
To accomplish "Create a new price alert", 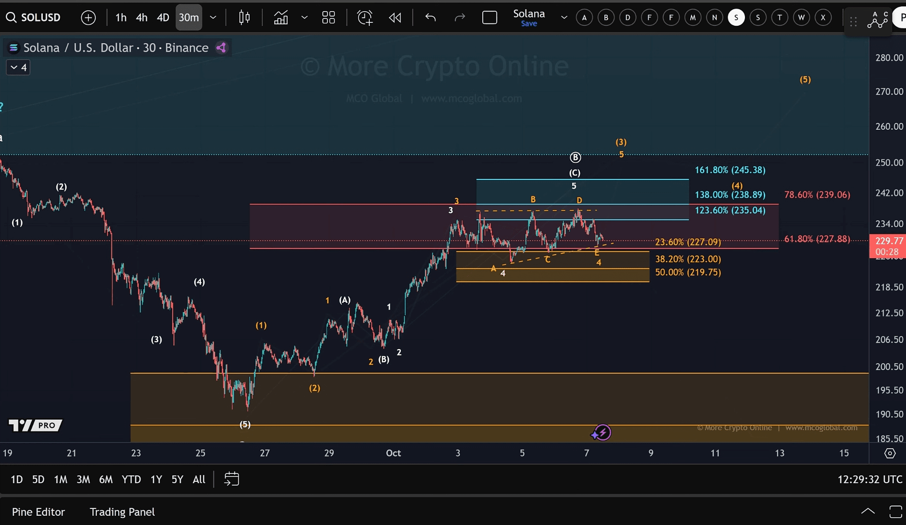I will point(364,18).
